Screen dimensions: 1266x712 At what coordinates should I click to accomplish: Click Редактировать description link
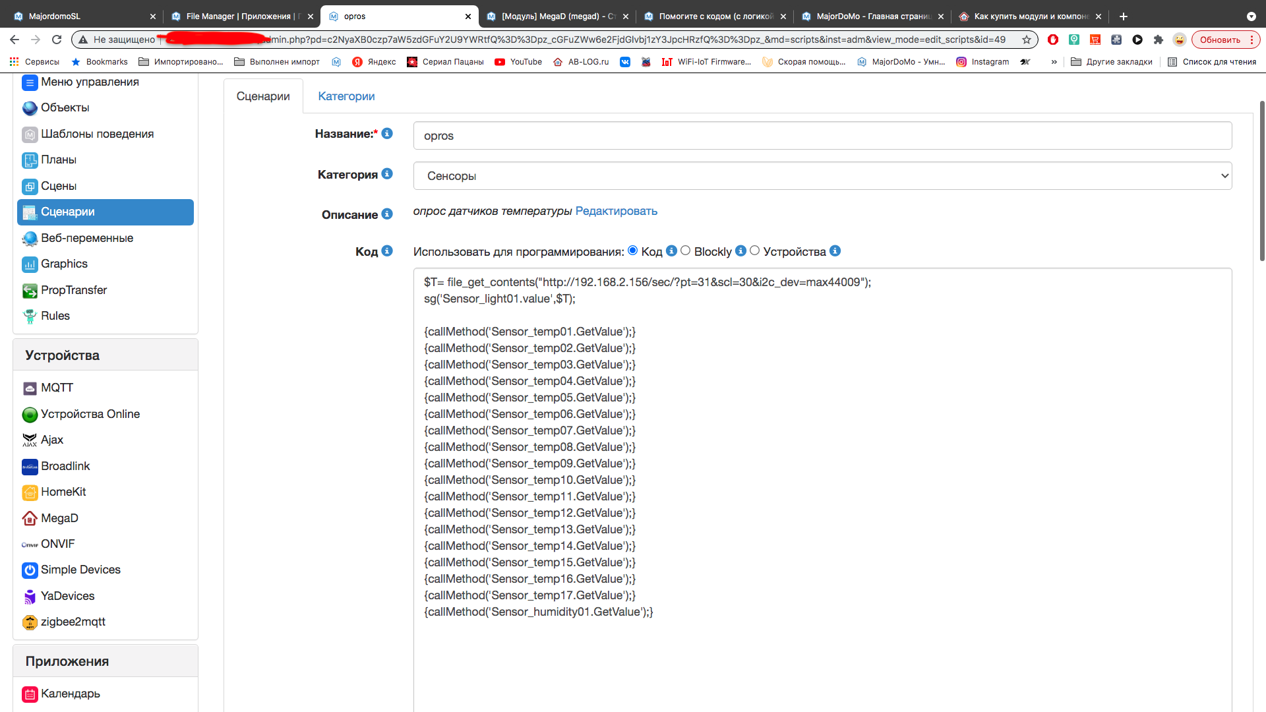617,211
